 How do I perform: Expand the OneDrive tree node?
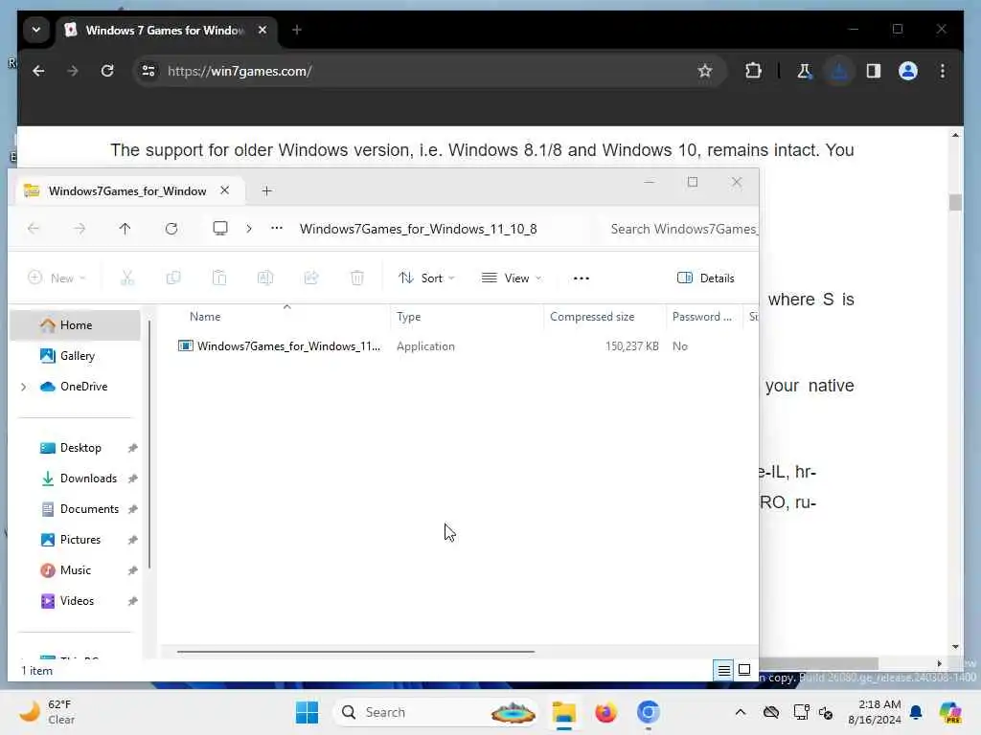point(24,387)
